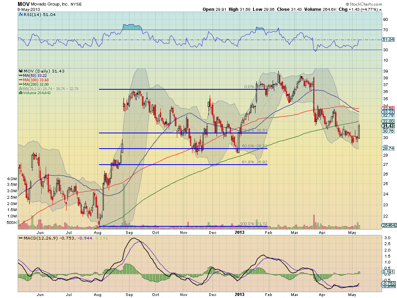Click the 33.22 blue price tag on right axis
This screenshot has height=298, width=397.
388,112
